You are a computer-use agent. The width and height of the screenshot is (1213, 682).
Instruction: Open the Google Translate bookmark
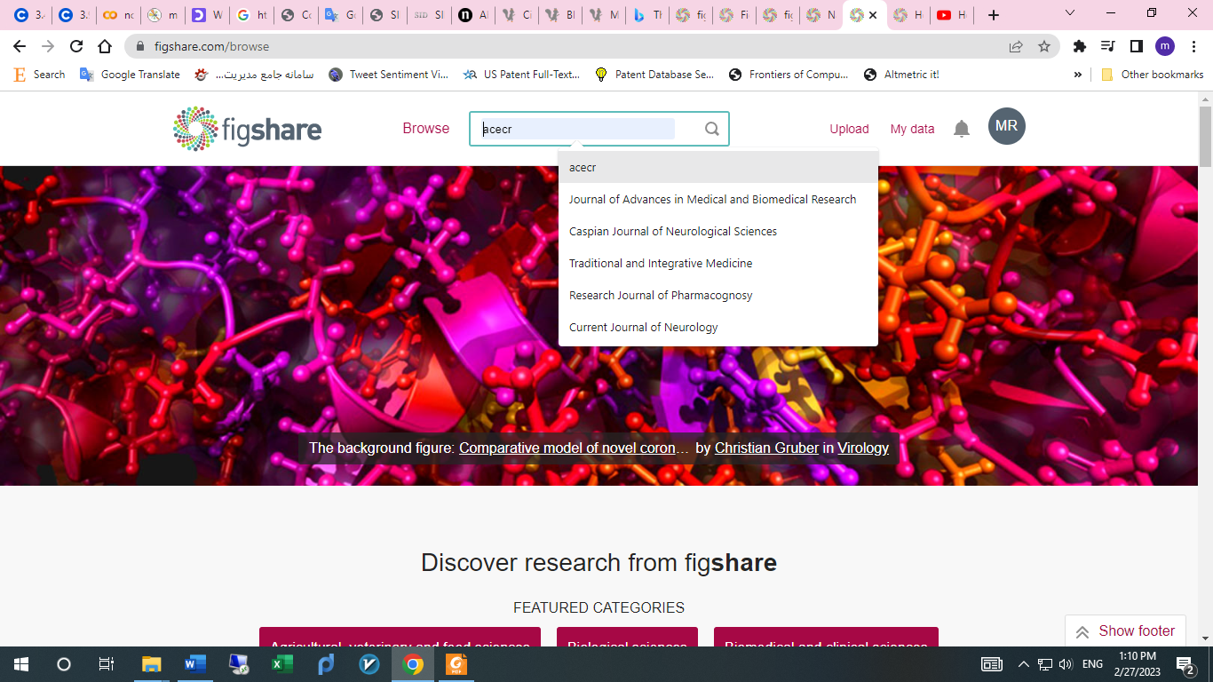[x=131, y=75]
